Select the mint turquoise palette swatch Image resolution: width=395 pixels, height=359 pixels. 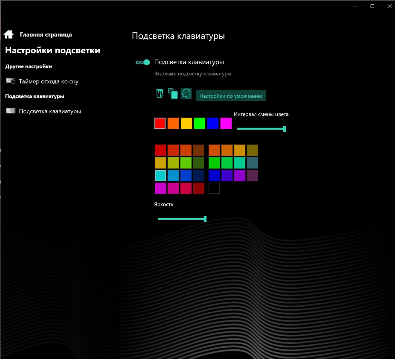point(240,163)
